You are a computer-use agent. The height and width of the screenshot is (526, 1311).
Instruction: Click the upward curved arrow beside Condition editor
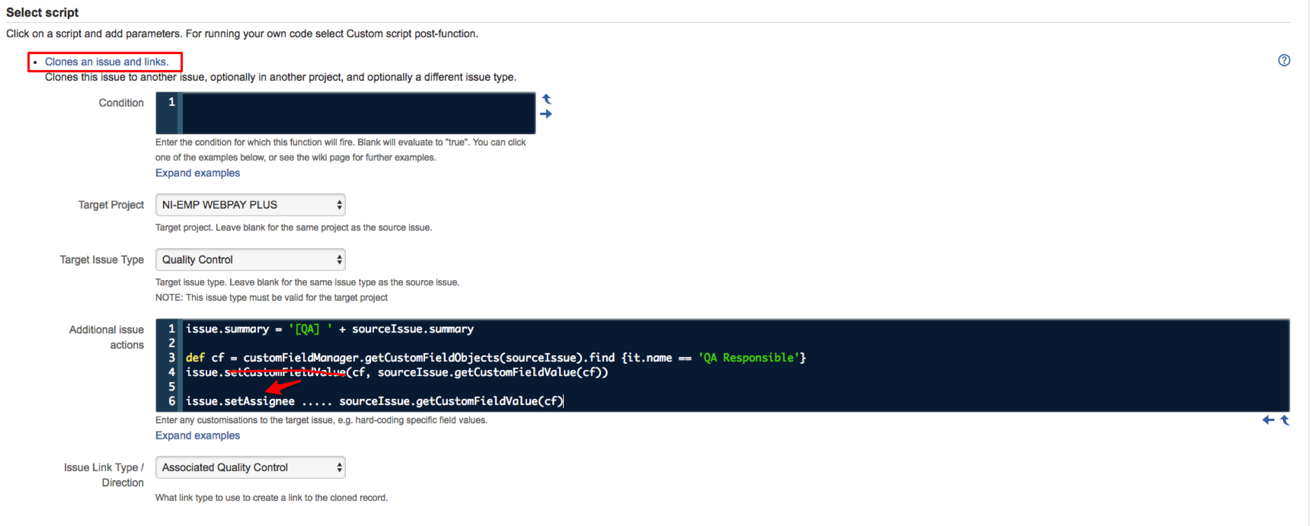click(x=547, y=99)
